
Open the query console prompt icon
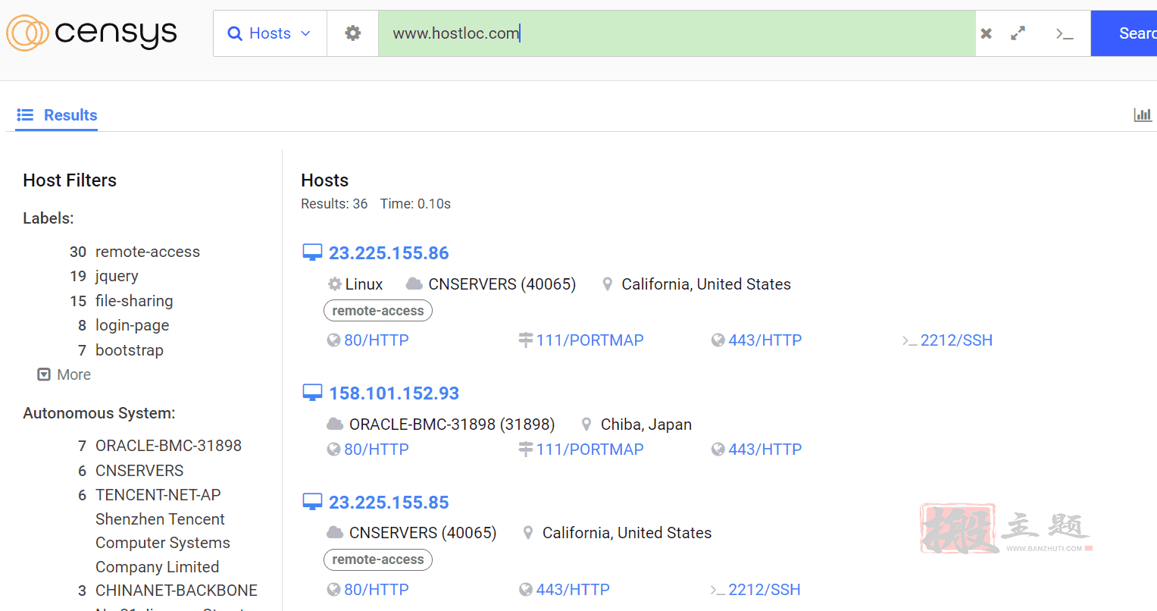tap(1065, 33)
